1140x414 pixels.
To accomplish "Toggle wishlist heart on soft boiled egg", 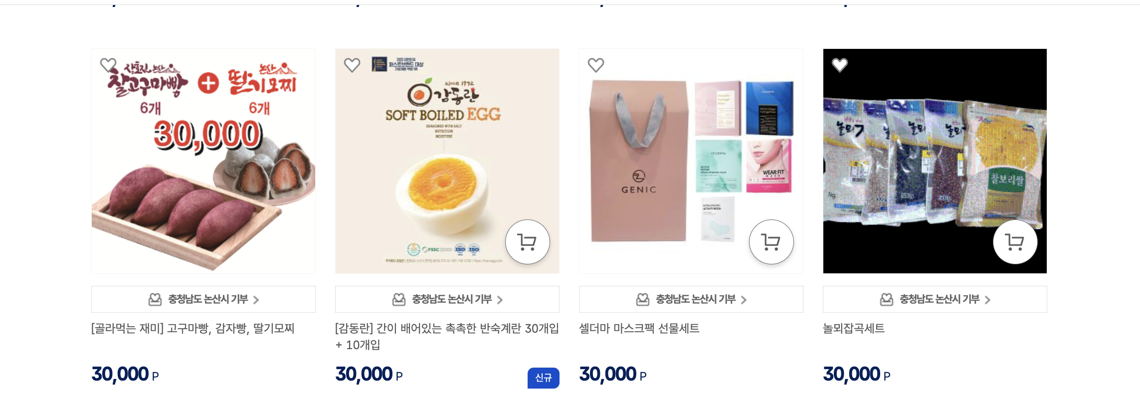I will click(352, 65).
